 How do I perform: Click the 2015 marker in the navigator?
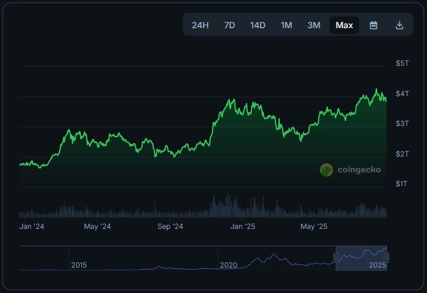(79, 265)
